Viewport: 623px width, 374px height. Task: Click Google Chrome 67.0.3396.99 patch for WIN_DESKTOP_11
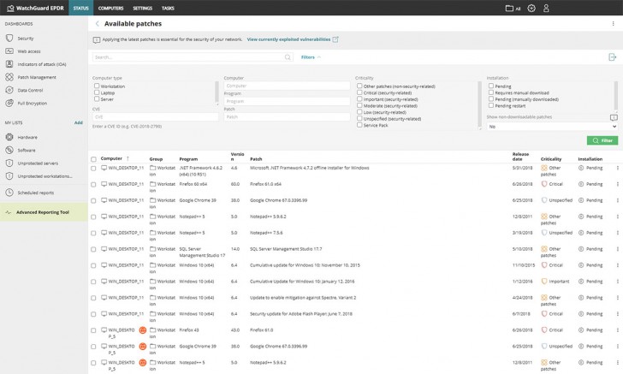tap(278, 200)
